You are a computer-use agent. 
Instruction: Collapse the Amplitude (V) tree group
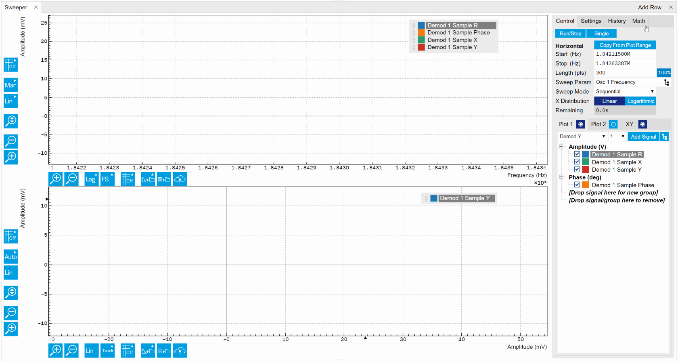click(x=561, y=147)
